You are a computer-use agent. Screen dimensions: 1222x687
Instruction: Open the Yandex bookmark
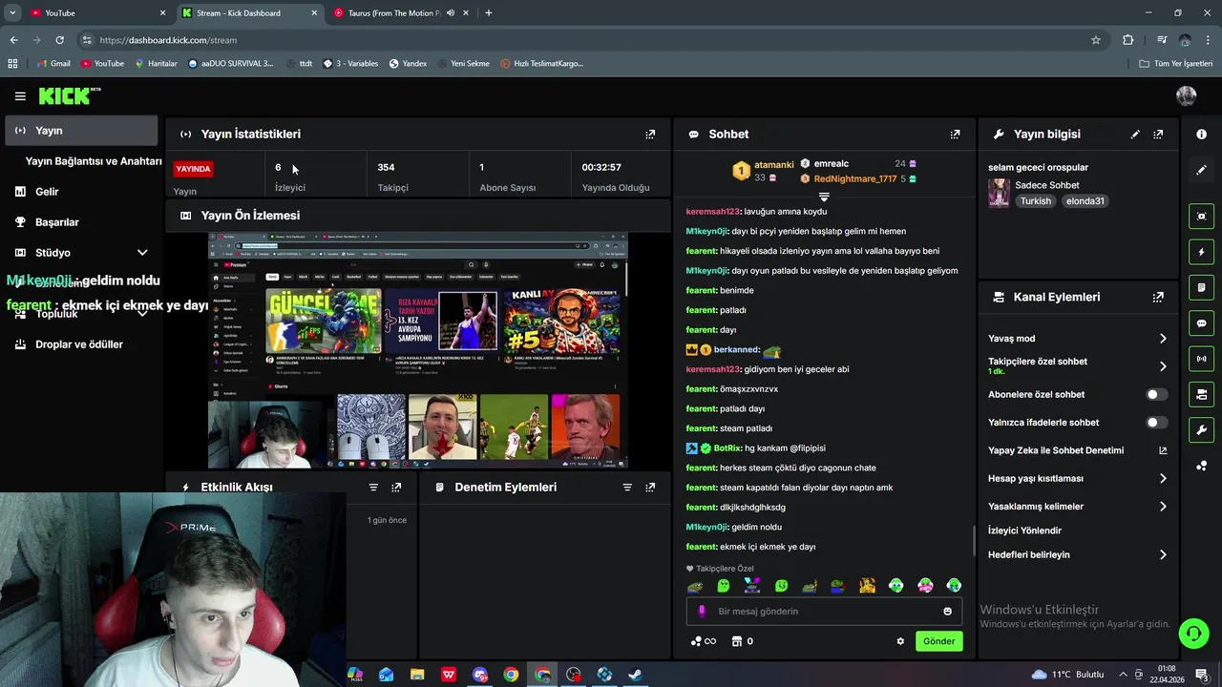408,64
